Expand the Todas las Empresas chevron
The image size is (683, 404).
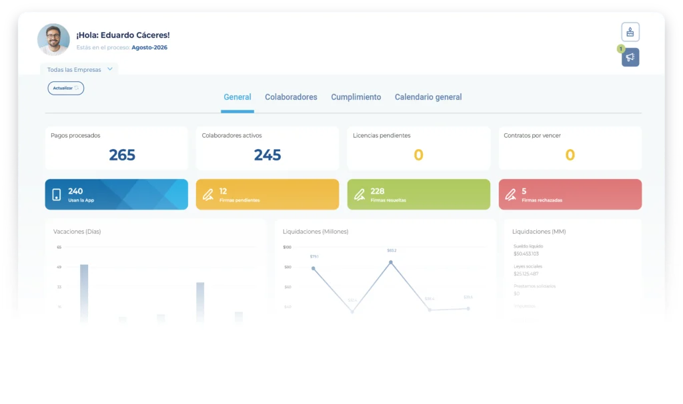click(110, 69)
